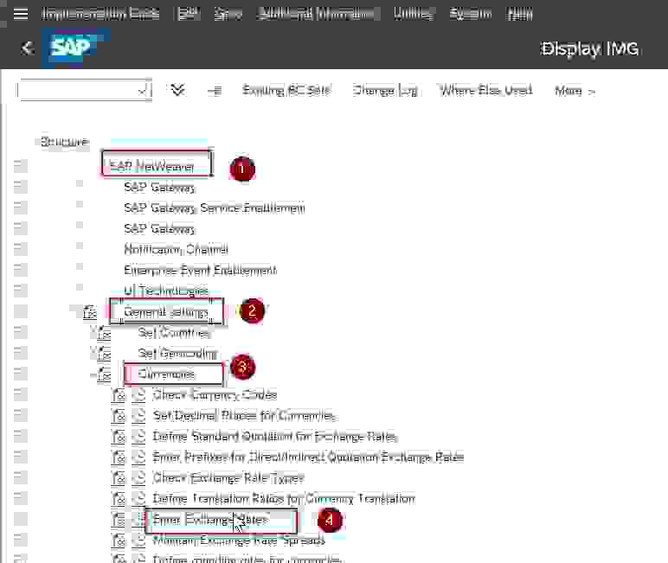This screenshot has width=668, height=563.
Task: Open the Additional Information menu
Action: [x=318, y=14]
